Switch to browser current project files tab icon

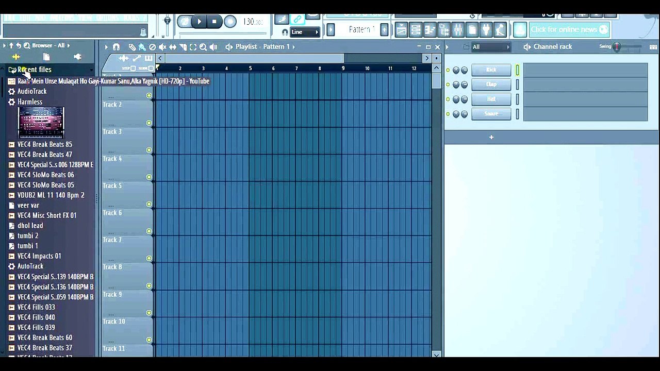coord(46,57)
